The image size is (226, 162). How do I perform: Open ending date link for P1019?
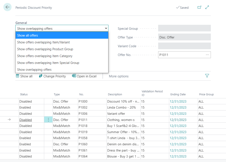click(x=178, y=132)
